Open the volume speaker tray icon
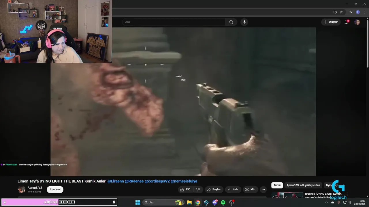 [350, 202]
